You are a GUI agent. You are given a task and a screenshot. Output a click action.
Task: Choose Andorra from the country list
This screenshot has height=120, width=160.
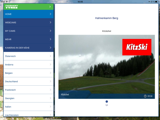coord(28,65)
